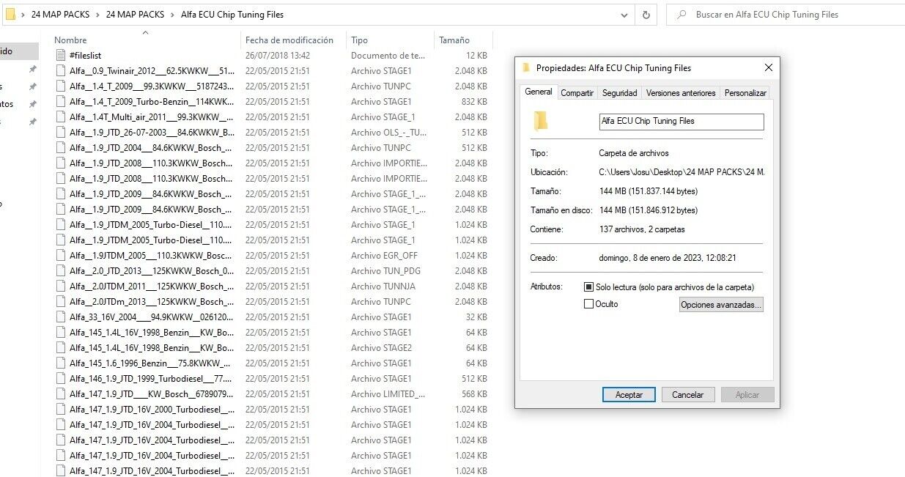Close the Propiedades dialog with the X
The height and width of the screenshot is (477, 905).
click(x=768, y=68)
